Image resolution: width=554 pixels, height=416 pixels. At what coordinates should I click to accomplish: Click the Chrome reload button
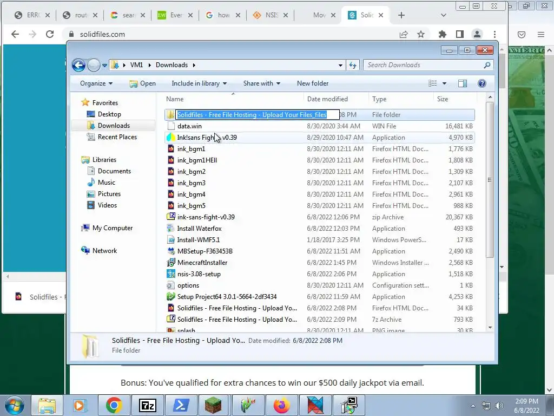tap(50, 34)
